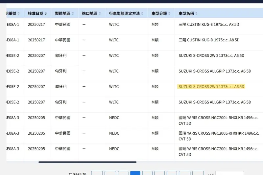
Task: Select 三陽 CUSTIN KUG-E 1975c.c. A8 5D
Action: click(x=209, y=24)
